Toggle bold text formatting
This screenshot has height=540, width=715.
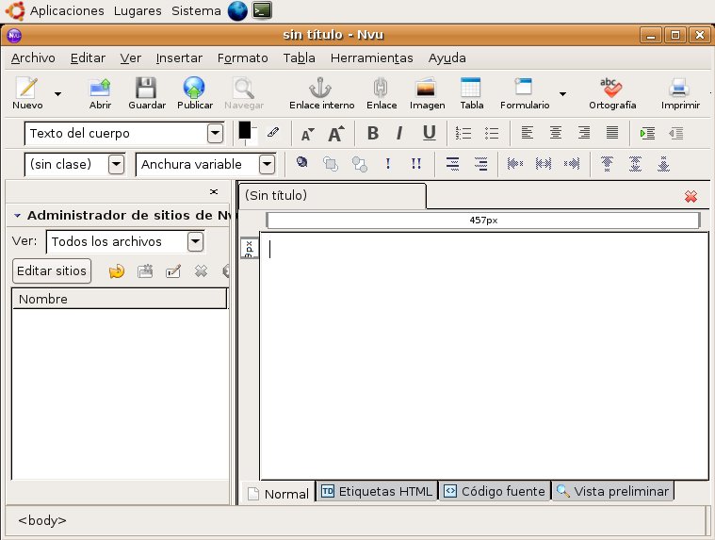(372, 133)
